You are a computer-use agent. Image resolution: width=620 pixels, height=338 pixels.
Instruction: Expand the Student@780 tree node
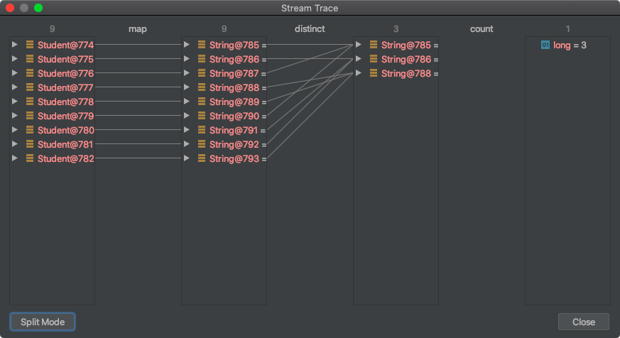pyautogui.click(x=15, y=130)
